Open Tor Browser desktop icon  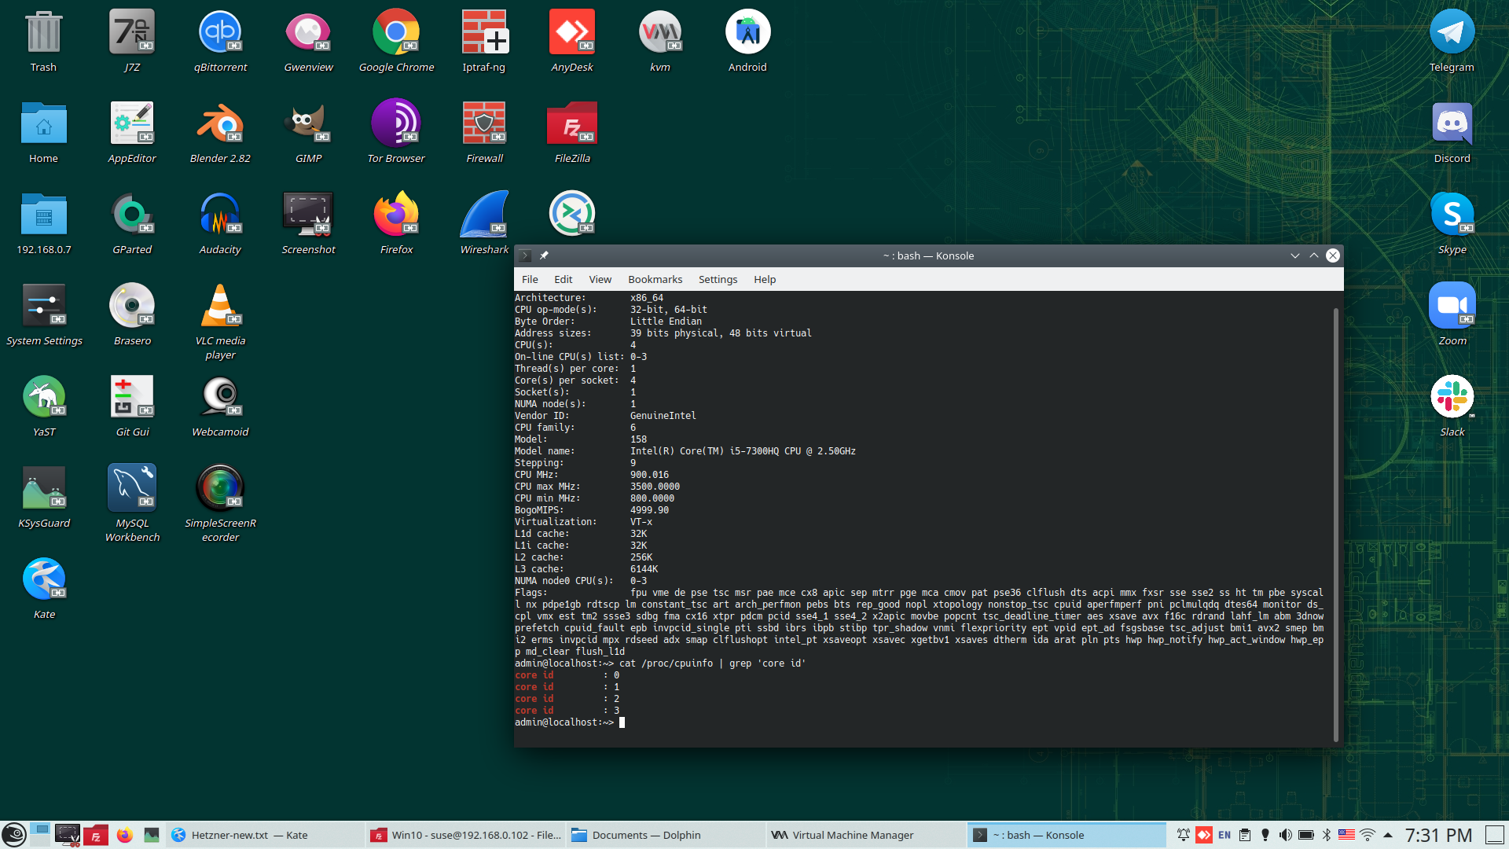[x=396, y=123]
